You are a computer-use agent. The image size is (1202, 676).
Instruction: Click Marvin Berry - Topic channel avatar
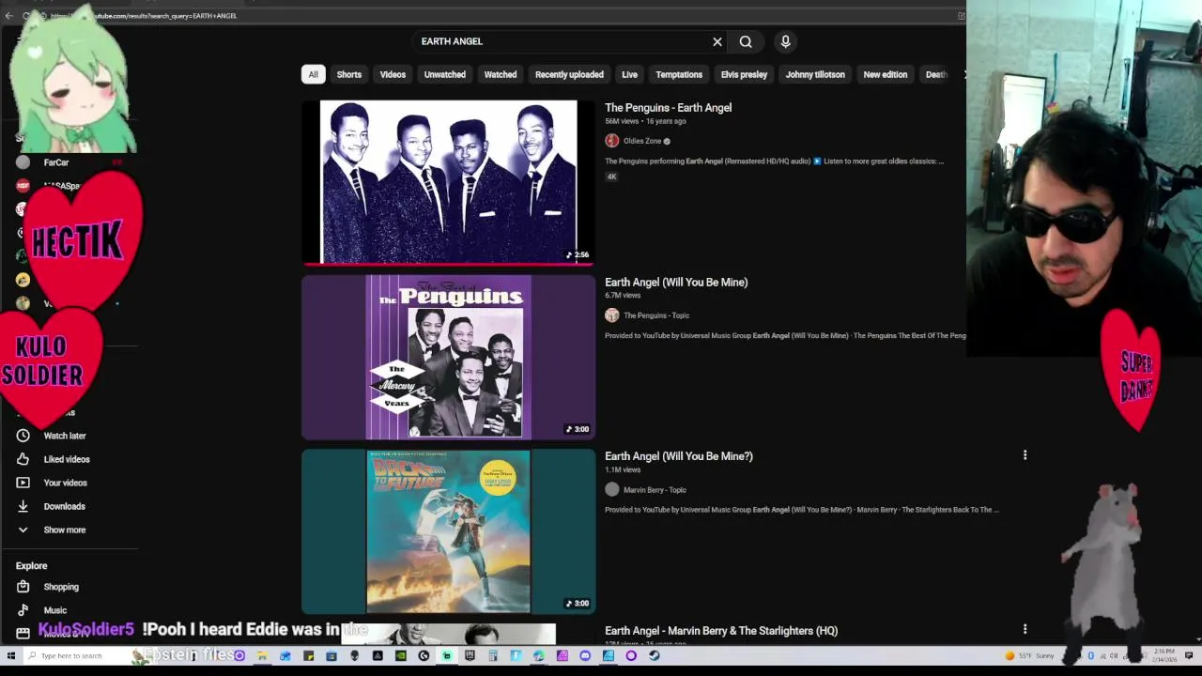612,489
